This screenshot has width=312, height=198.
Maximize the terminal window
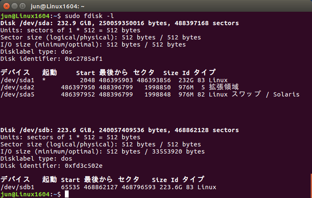coord(22,6)
